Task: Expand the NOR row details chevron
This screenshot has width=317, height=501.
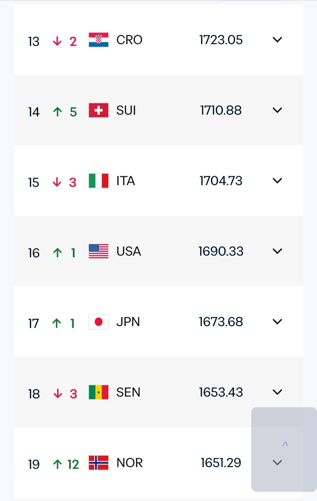Action: pos(277,463)
